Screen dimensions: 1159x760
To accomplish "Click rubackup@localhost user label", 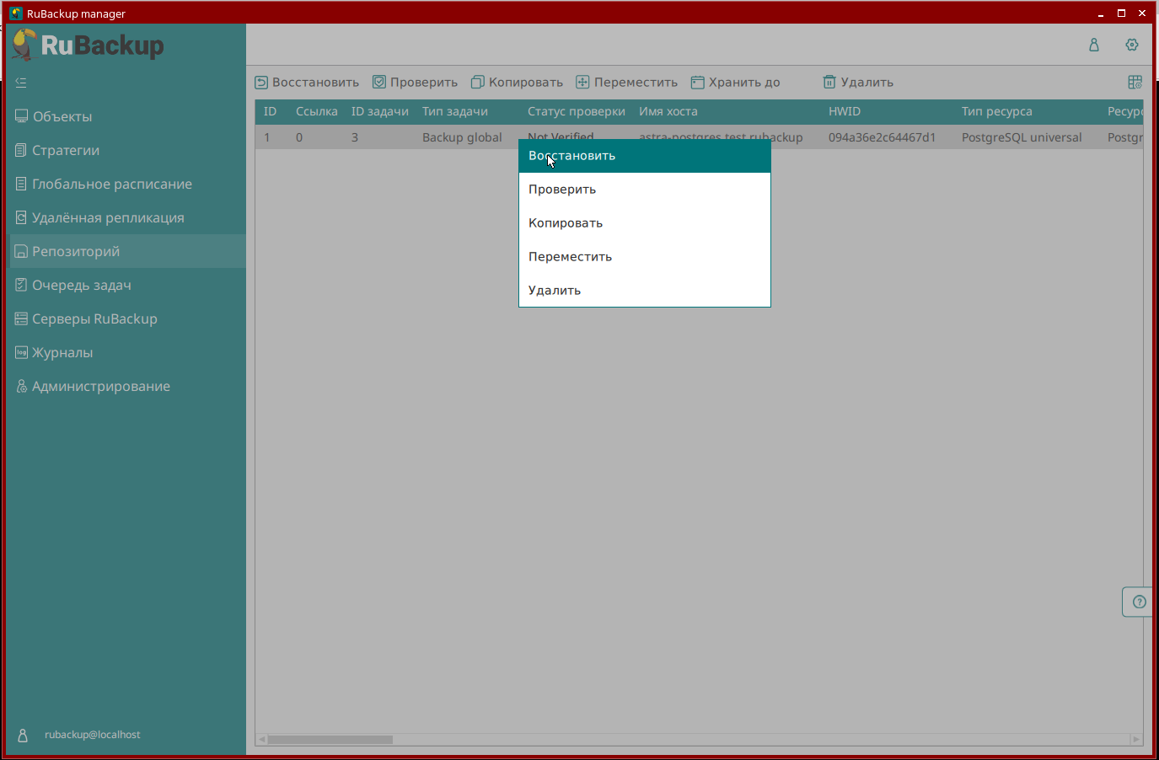I will coord(93,735).
